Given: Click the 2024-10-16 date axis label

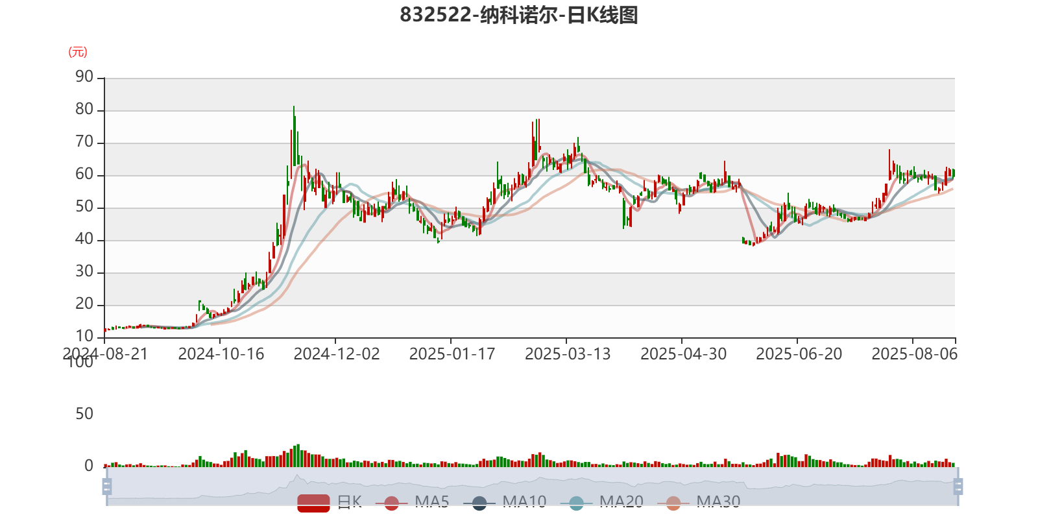Looking at the screenshot, I should coord(221,354).
